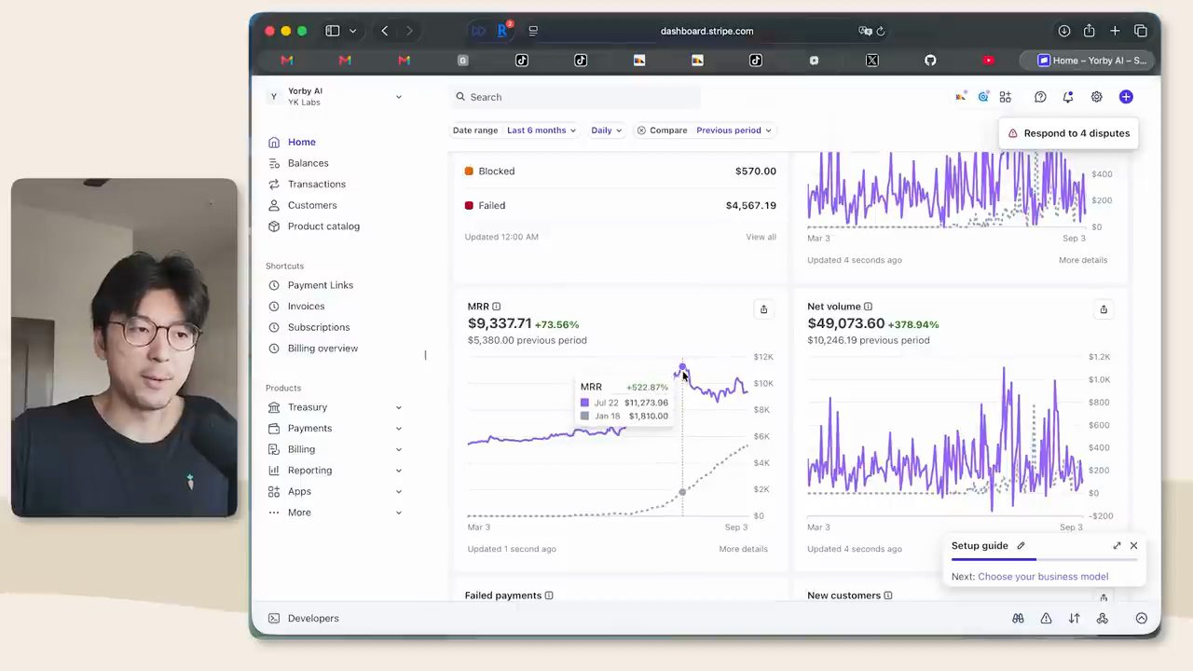
Task: Go to Balances in sidebar
Action: point(308,163)
